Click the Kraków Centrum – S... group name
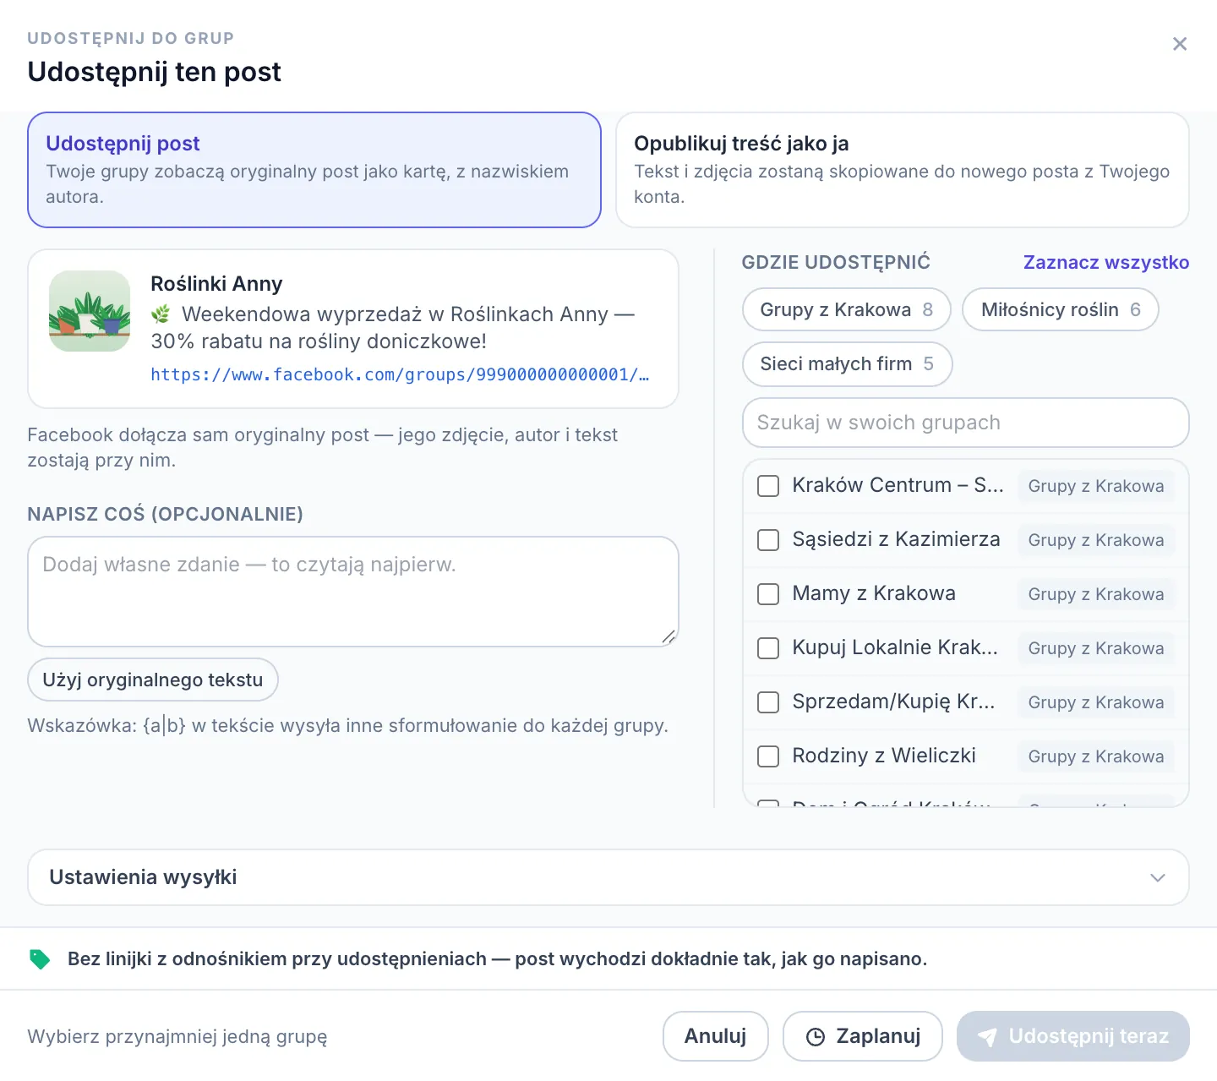The height and width of the screenshot is (1081, 1217). click(x=898, y=485)
